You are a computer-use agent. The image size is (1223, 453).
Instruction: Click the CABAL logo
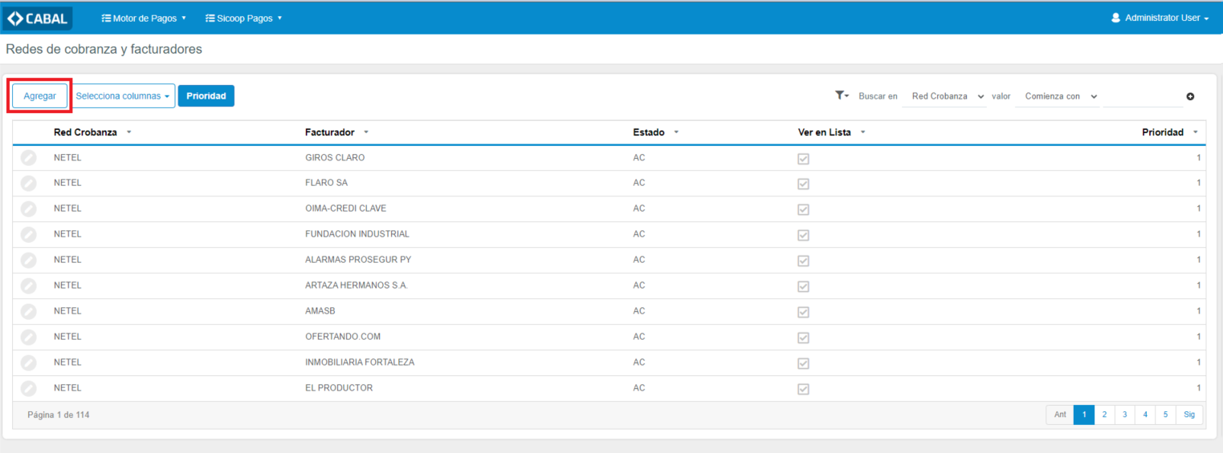coord(37,18)
